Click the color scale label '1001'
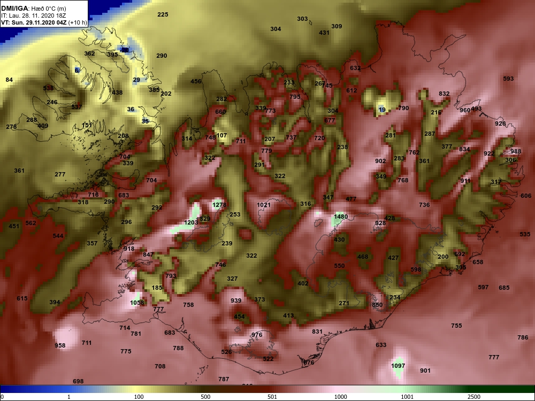 pos(407,397)
